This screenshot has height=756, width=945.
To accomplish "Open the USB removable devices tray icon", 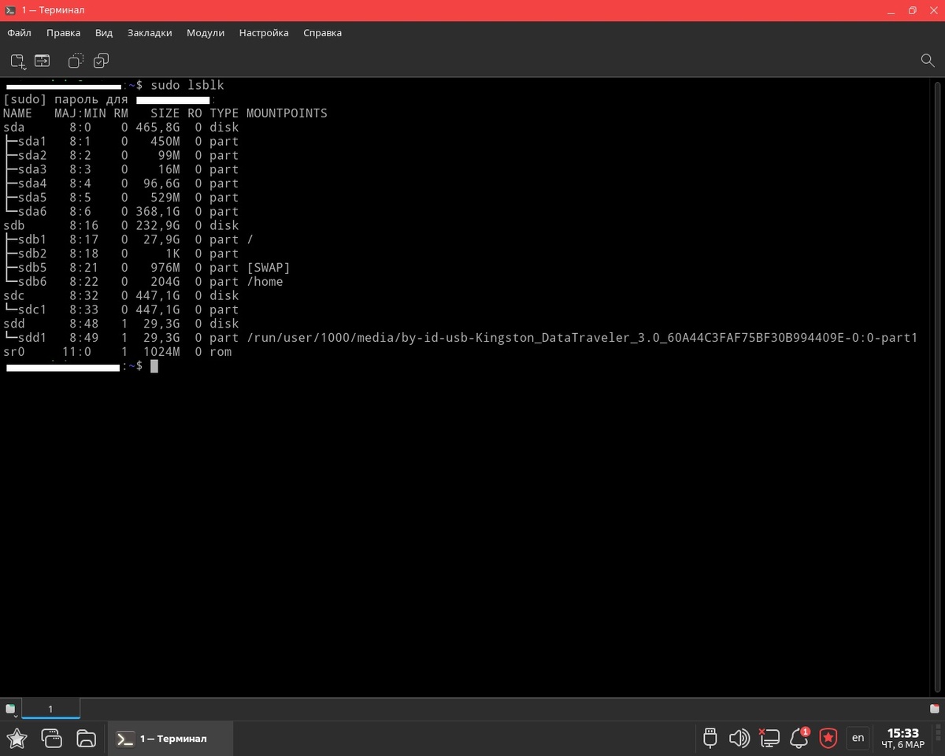I will 710,738.
